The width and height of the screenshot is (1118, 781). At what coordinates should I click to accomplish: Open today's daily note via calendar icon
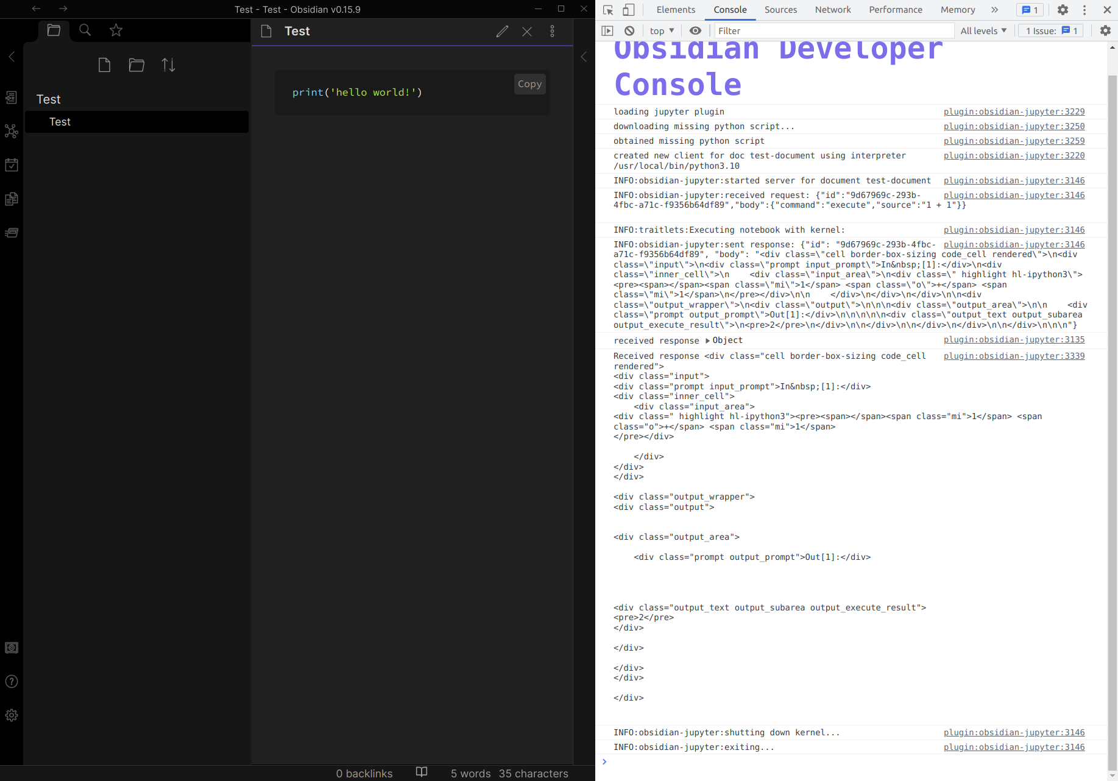tap(12, 164)
